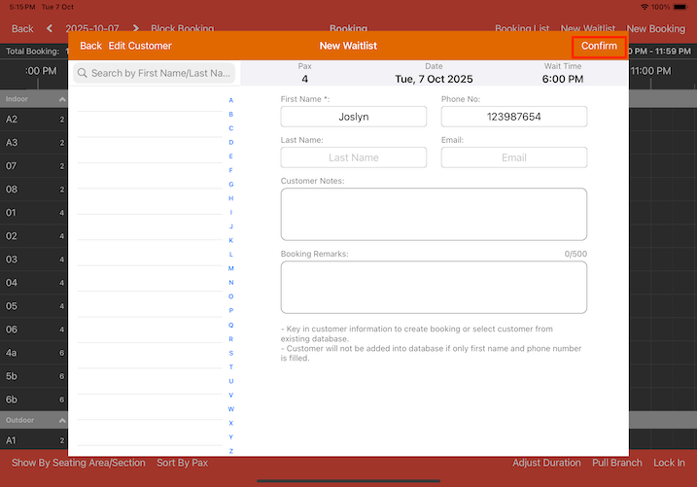
Task: Click the magnifier search icon
Action: click(83, 73)
